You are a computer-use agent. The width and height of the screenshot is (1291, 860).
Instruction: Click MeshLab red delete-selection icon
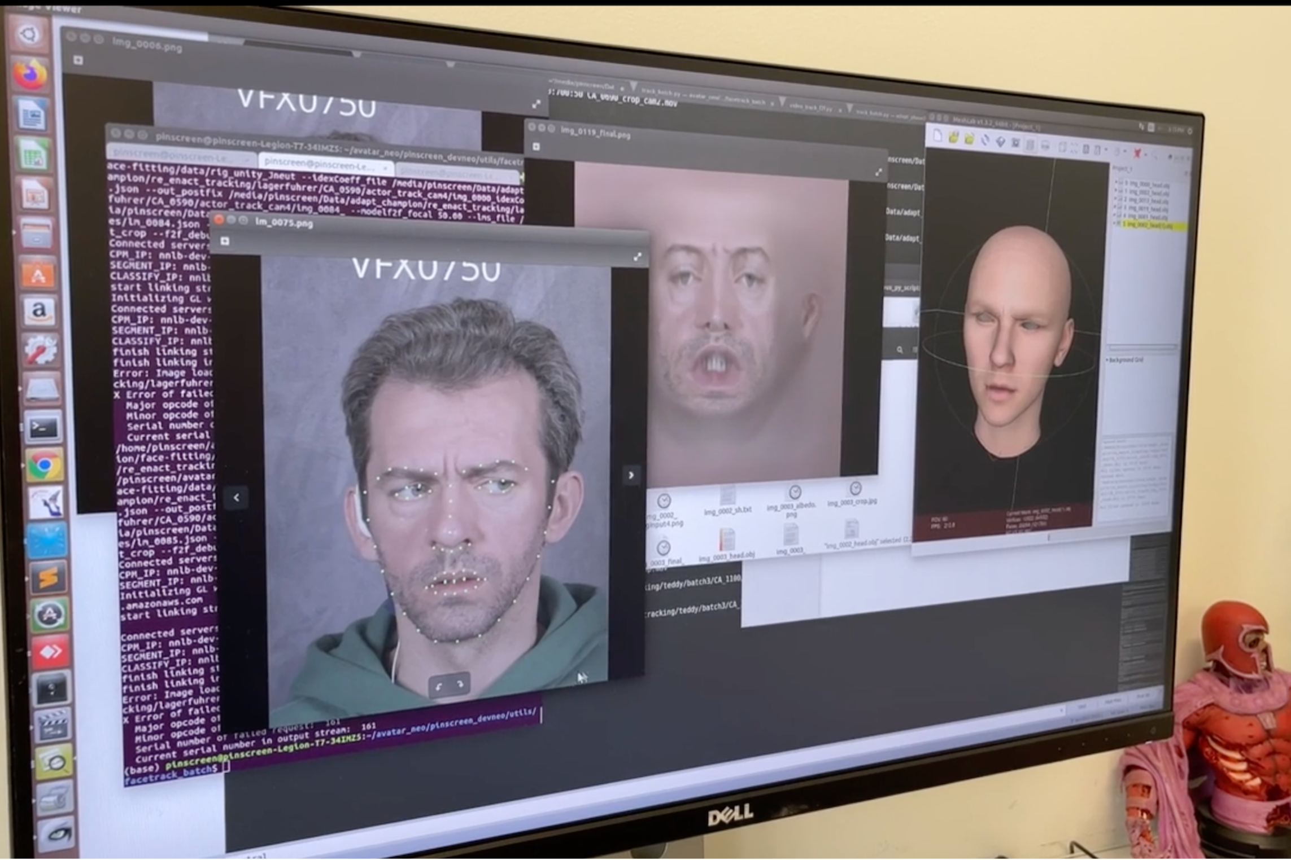pos(1137,153)
